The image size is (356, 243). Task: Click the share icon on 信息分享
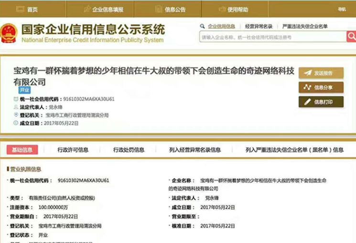click(307, 87)
